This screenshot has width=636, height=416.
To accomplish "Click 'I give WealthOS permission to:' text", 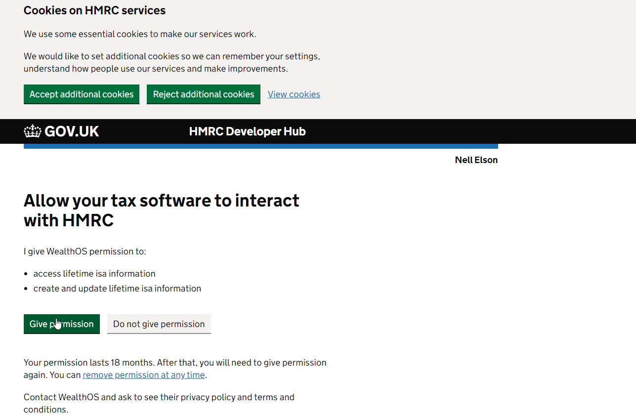I will 85,251.
